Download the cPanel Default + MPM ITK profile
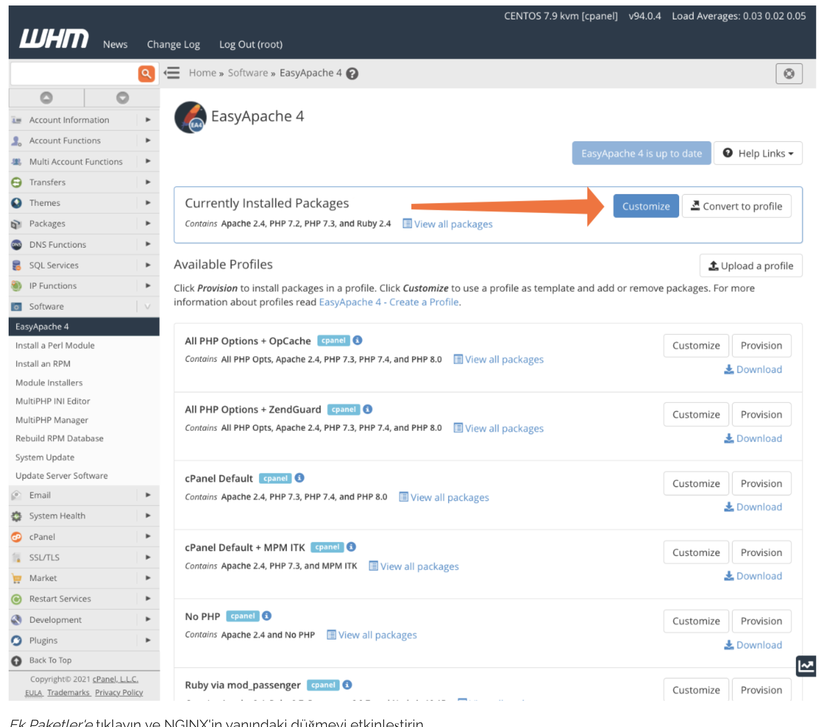Screen dimensions: 827x727 (x=753, y=576)
